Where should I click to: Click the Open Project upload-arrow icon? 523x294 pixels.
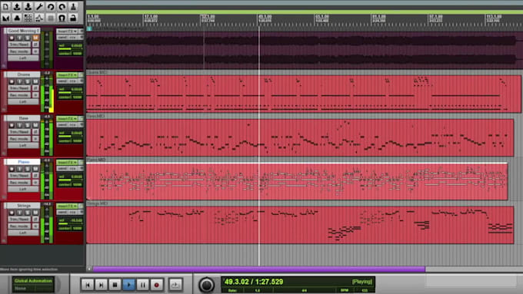click(x=17, y=7)
